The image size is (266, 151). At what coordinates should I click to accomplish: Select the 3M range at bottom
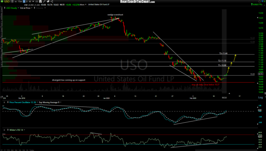click(16, 150)
